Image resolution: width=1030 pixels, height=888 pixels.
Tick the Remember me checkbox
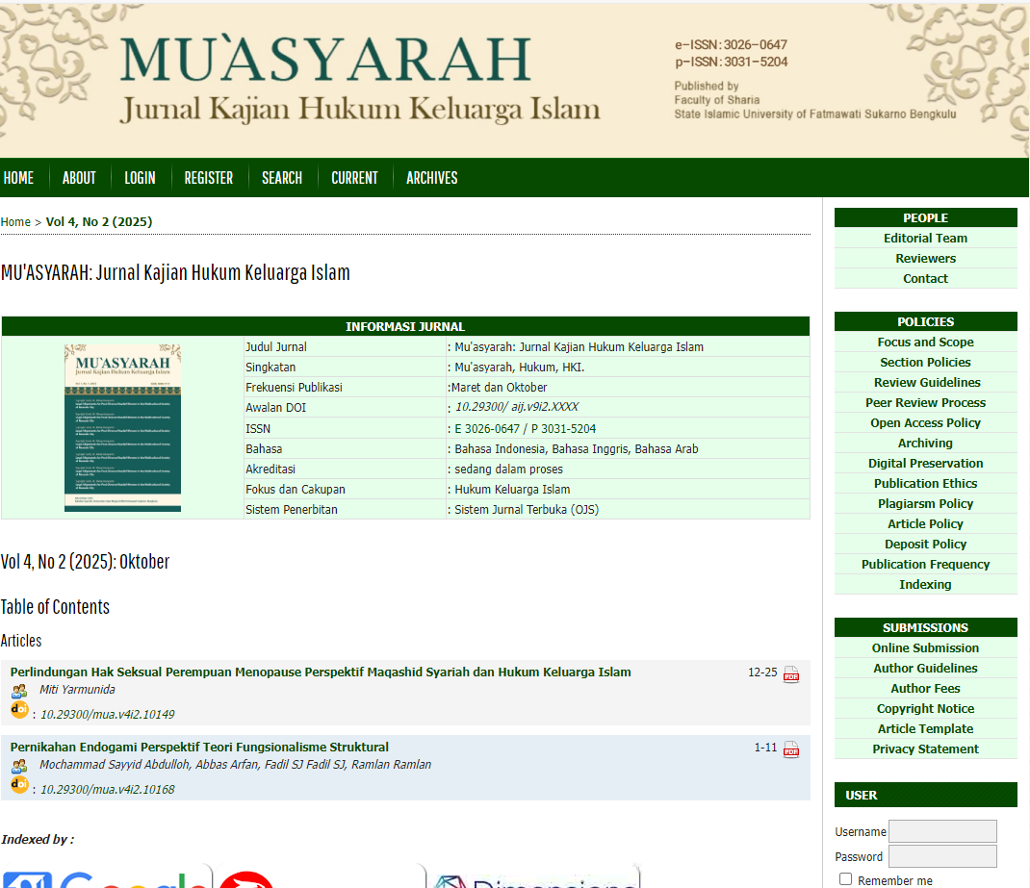[845, 878]
